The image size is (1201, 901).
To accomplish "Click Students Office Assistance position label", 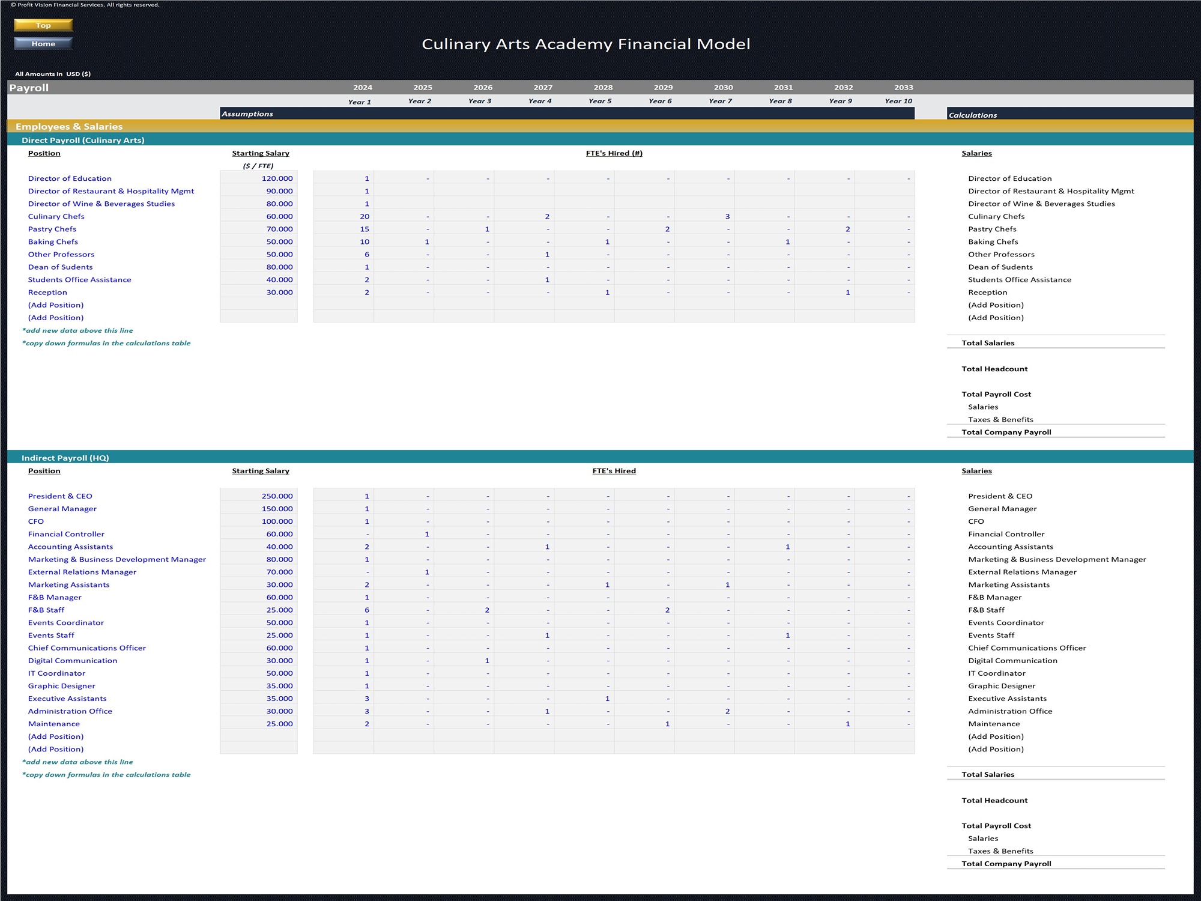I will click(x=79, y=279).
